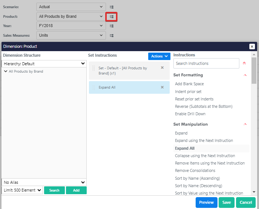Select the Set - Default instruction row

[129, 71]
